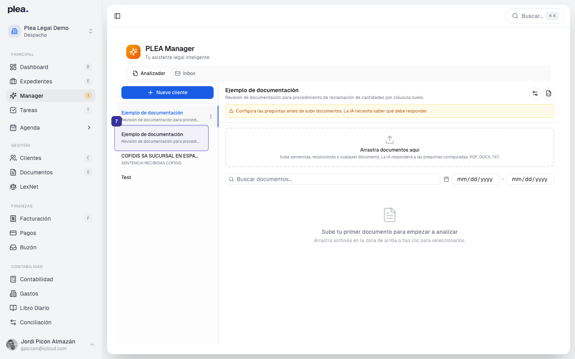Switch to the Inbox tab

coord(185,73)
